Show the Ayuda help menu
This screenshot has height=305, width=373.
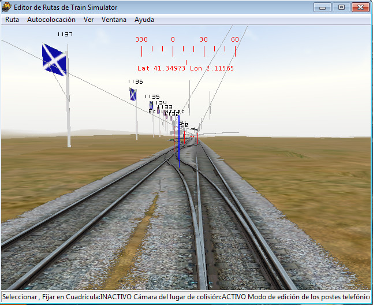(144, 19)
